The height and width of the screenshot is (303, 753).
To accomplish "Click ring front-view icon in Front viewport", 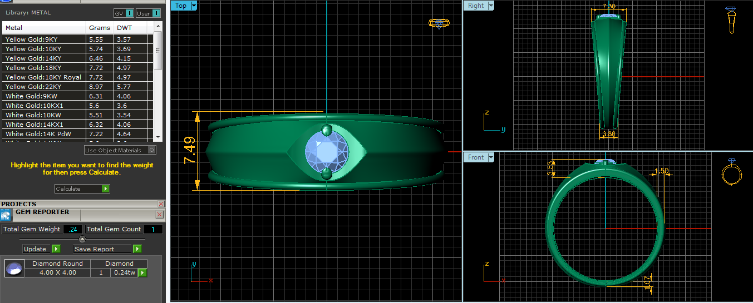I will (x=730, y=172).
